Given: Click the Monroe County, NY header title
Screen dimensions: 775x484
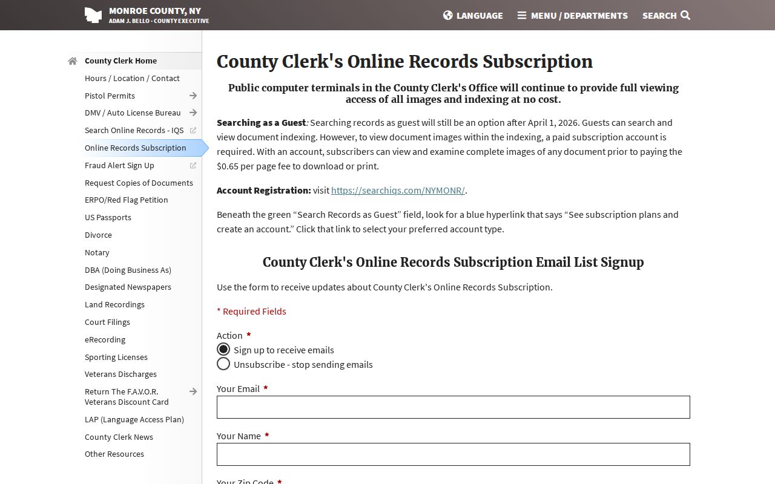Looking at the screenshot, I should pos(155,11).
